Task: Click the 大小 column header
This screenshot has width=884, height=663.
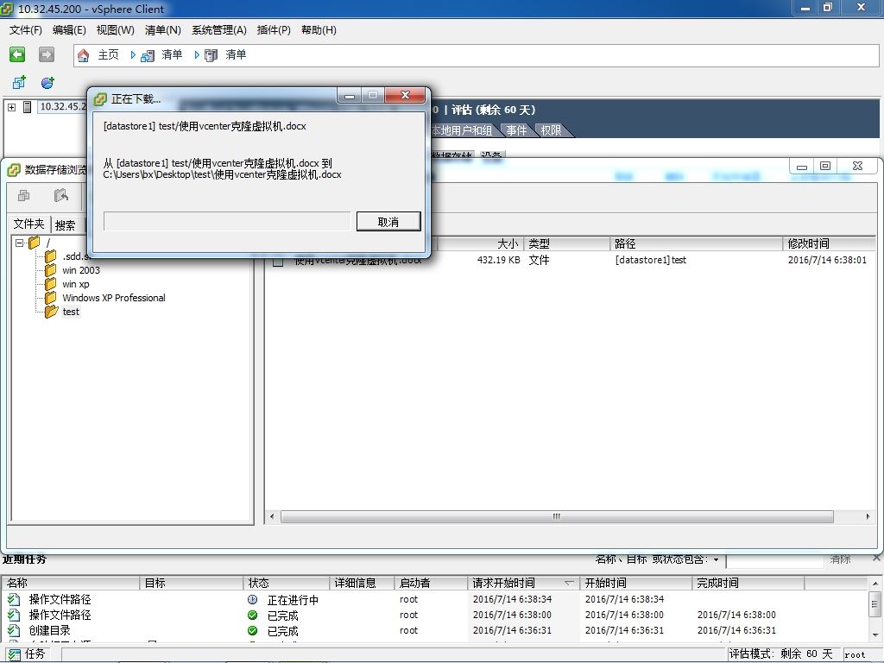Action: coord(480,243)
